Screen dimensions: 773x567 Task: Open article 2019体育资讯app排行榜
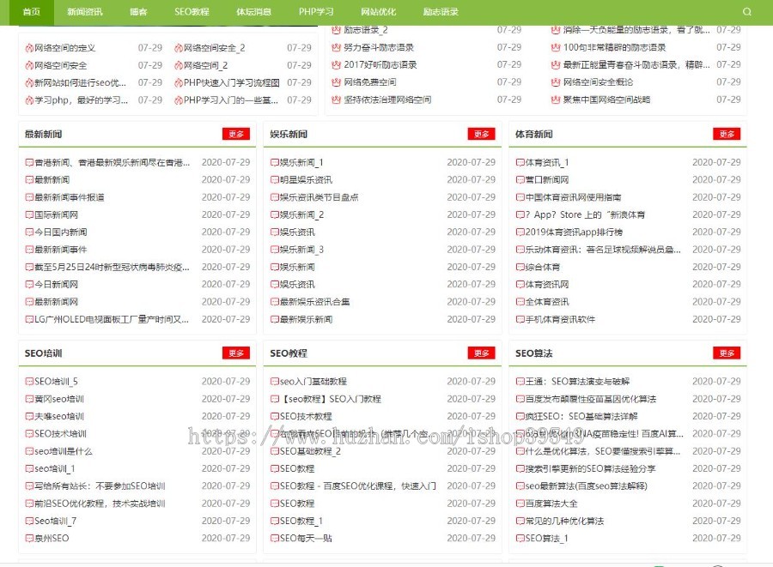[574, 232]
